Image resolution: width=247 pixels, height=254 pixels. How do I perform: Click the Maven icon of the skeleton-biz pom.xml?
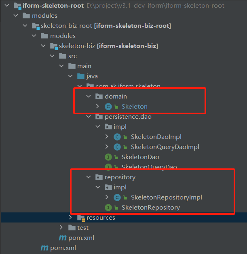click(63, 238)
